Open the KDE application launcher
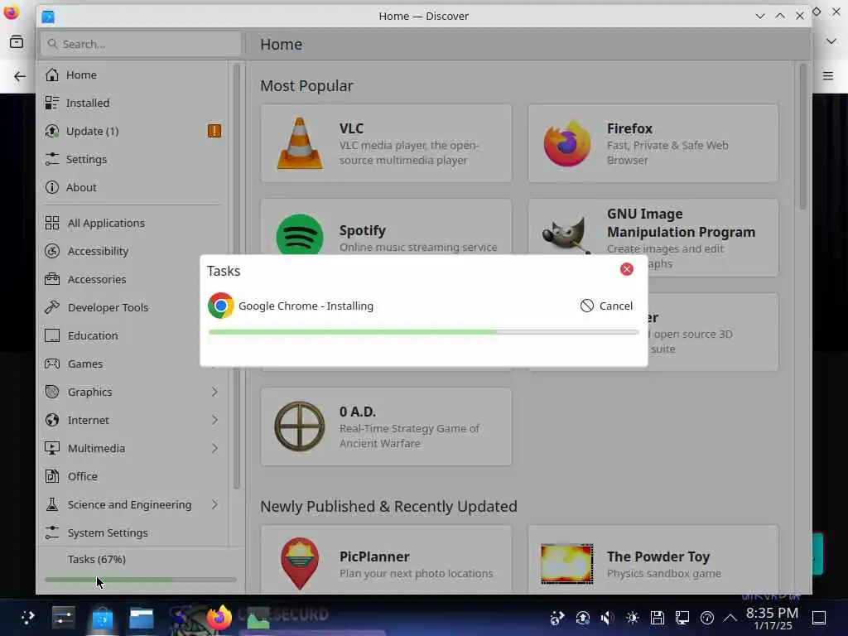 click(27, 618)
